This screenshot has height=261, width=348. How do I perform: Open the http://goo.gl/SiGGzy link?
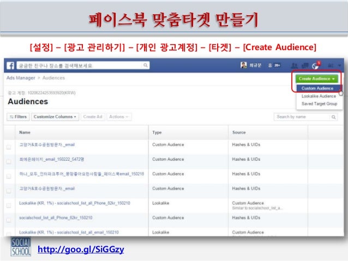pos(81,249)
